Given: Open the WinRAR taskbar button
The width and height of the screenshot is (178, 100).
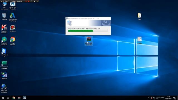Looking at the screenshot, I should pyautogui.click(x=19, y=98).
